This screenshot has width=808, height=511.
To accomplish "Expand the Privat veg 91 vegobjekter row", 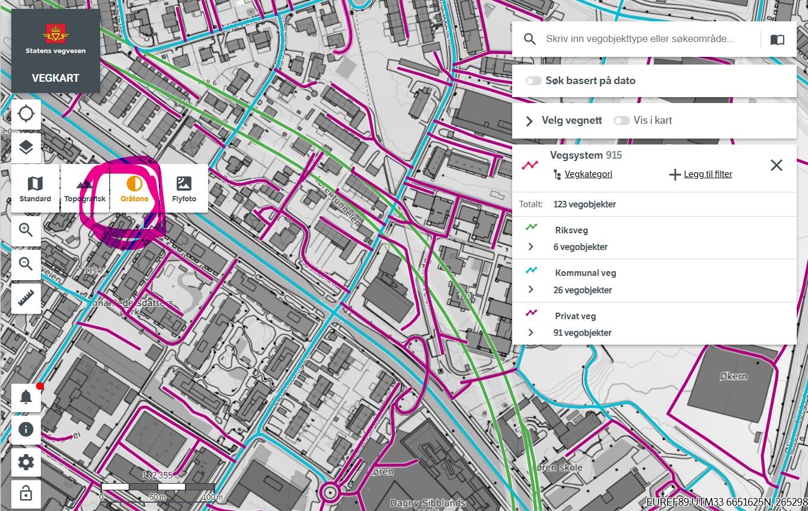I will pos(531,333).
